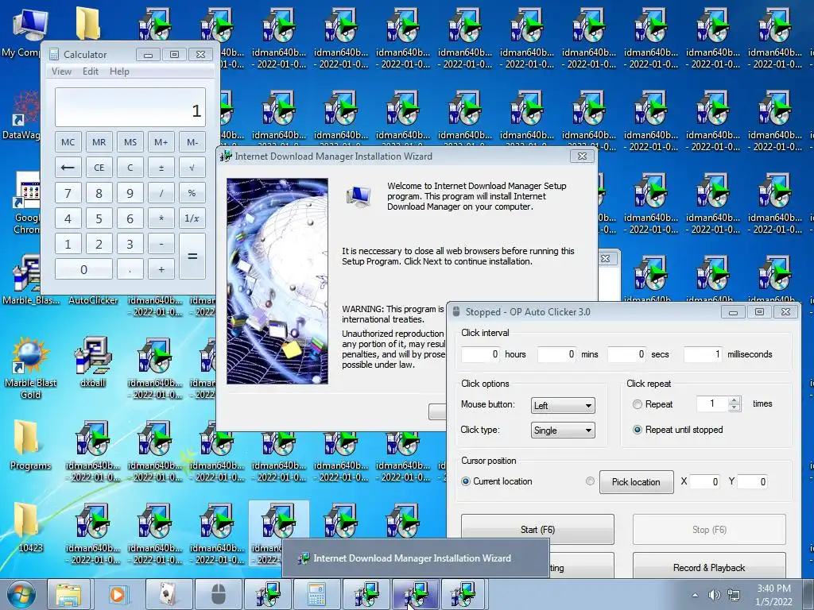
Task: Click the secs interval input field
Action: pos(627,354)
